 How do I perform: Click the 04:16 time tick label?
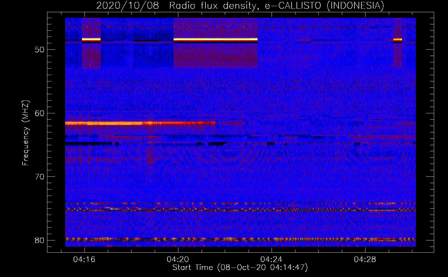84,259
